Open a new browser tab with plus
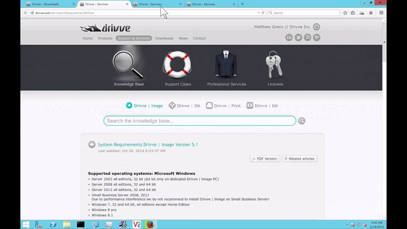The image size is (407, 229). 242,4
